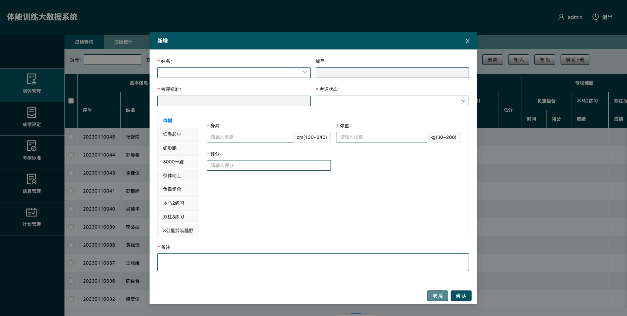Click the 导出 button
The height and width of the screenshot is (316, 627).
pyautogui.click(x=545, y=60)
